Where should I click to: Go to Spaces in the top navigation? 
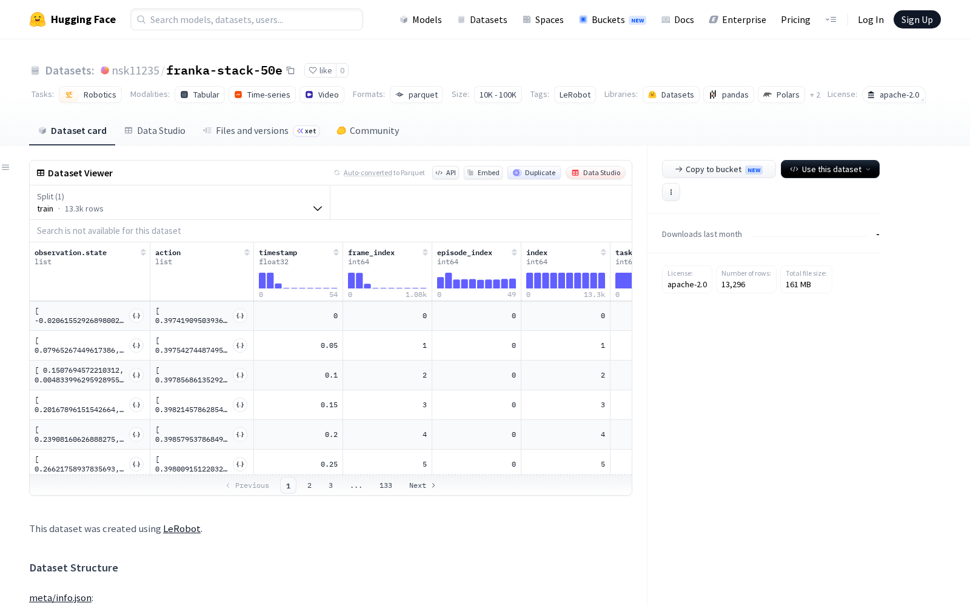pyautogui.click(x=543, y=19)
